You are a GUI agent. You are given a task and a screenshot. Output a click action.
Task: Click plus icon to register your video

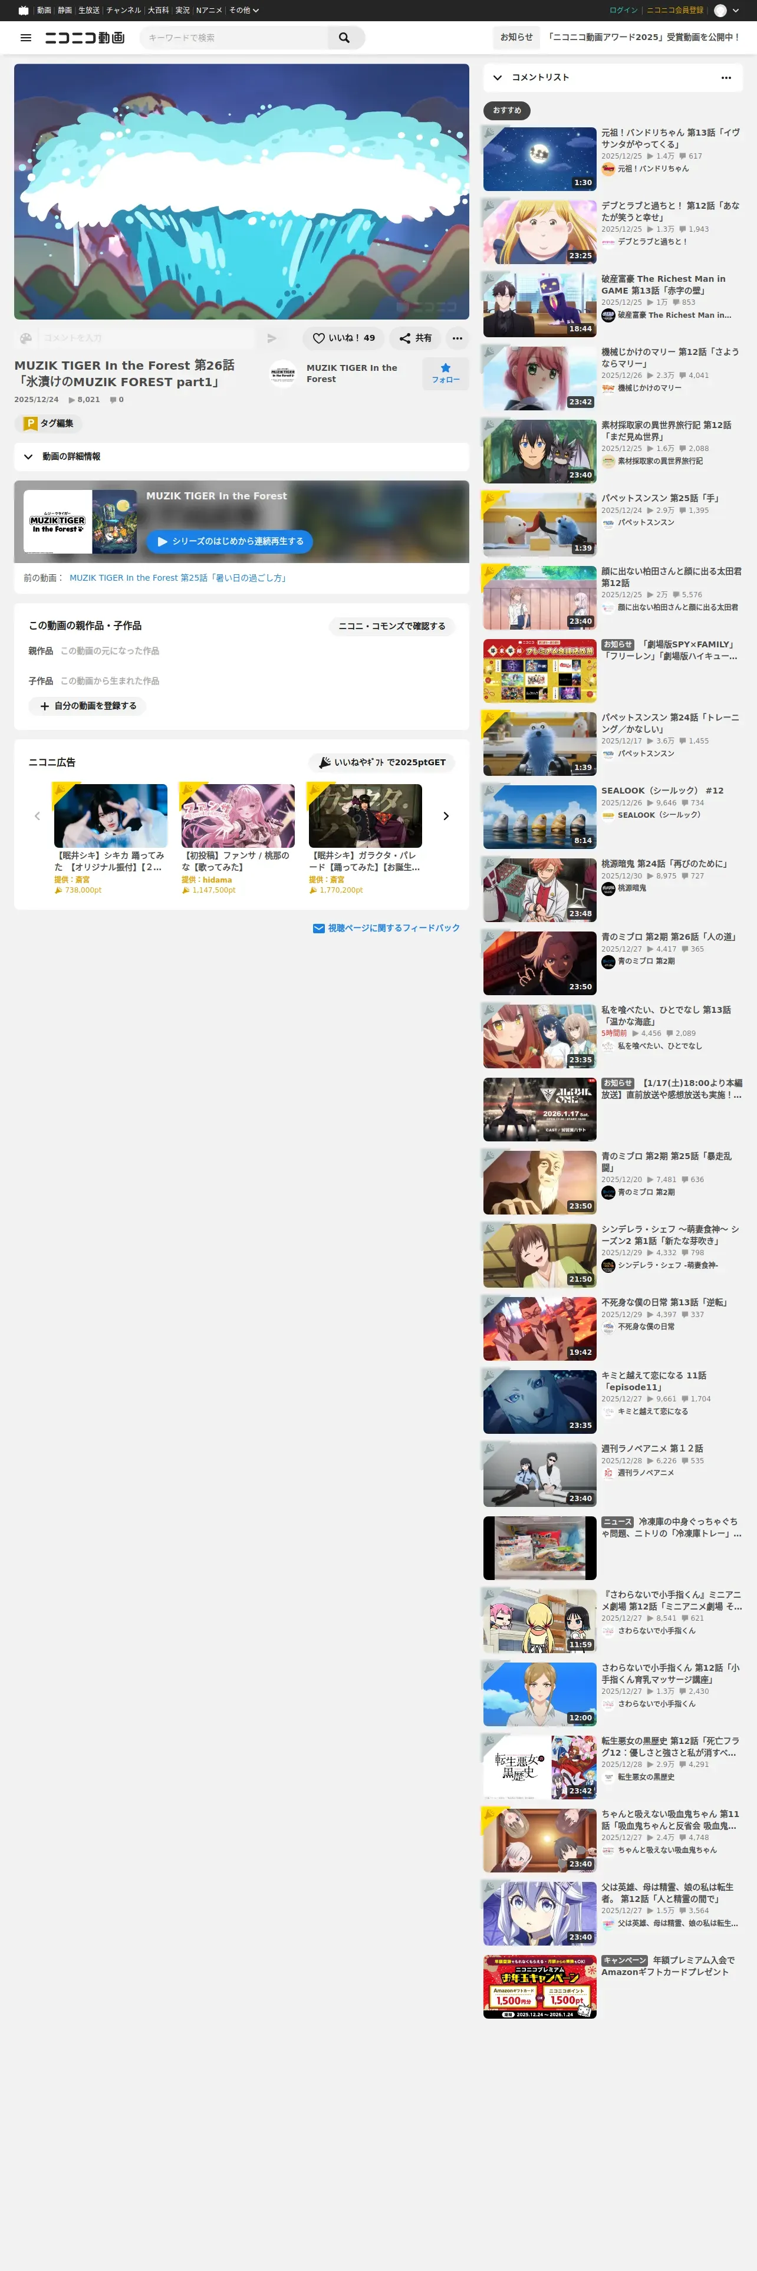tap(45, 706)
